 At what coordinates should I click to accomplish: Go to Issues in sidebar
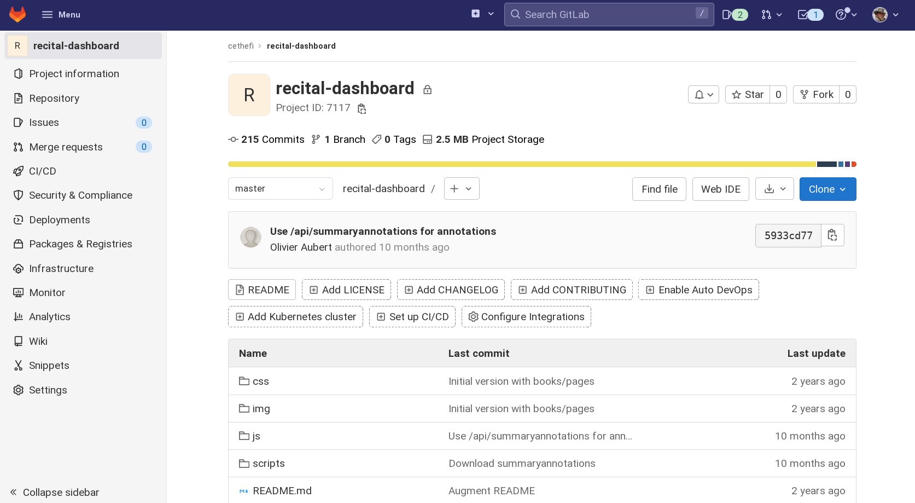pyautogui.click(x=83, y=123)
